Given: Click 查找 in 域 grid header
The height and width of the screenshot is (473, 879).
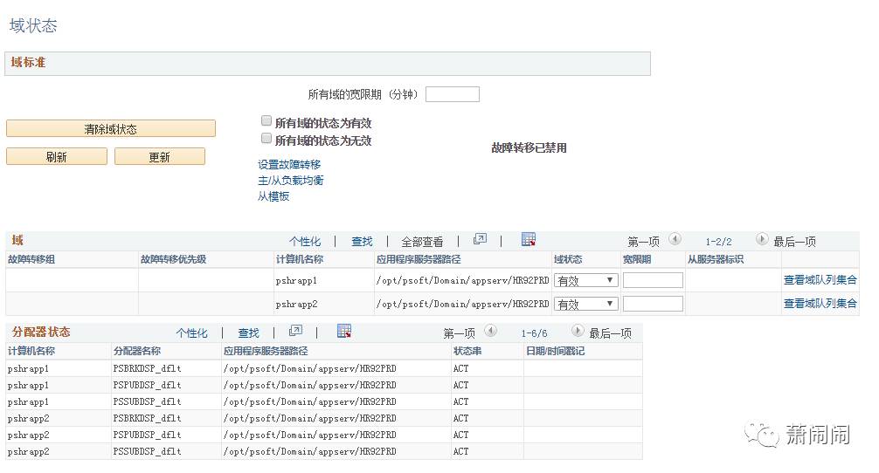Looking at the screenshot, I should (x=362, y=241).
